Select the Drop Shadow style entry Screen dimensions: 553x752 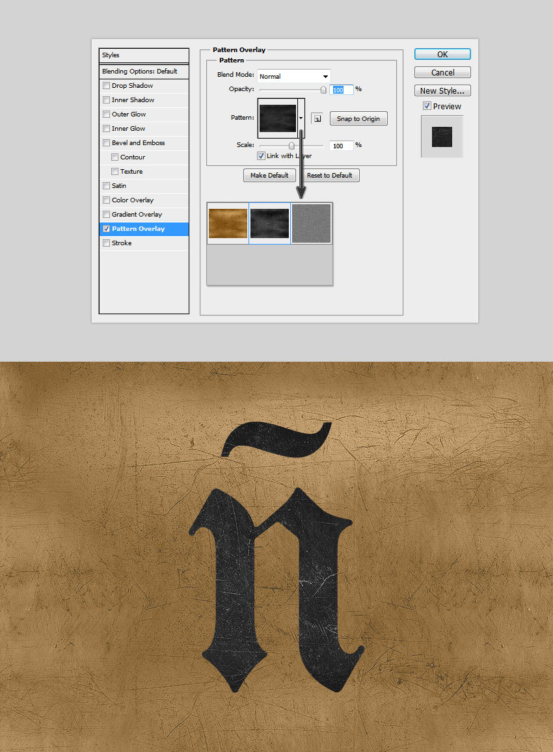[144, 86]
